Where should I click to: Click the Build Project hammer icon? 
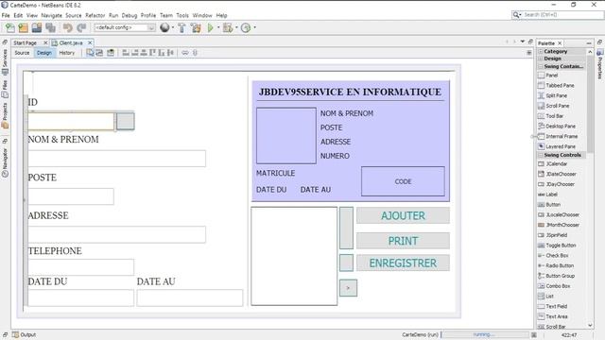181,27
